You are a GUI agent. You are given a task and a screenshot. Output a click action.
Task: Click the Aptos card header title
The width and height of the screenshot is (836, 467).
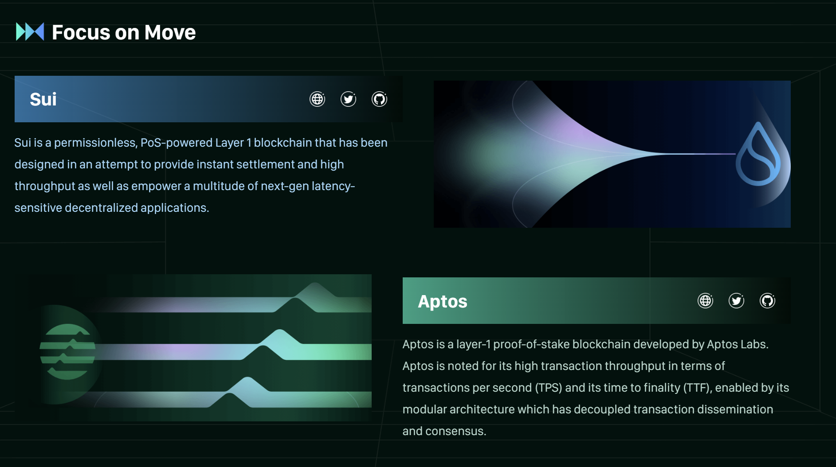(x=443, y=301)
